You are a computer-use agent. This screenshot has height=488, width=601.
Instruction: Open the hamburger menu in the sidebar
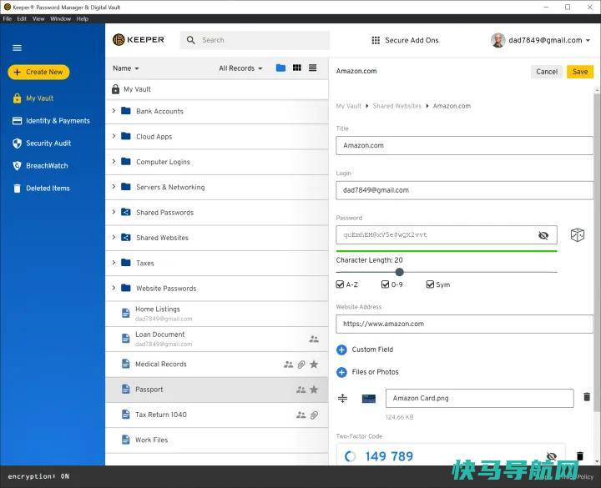[17, 48]
